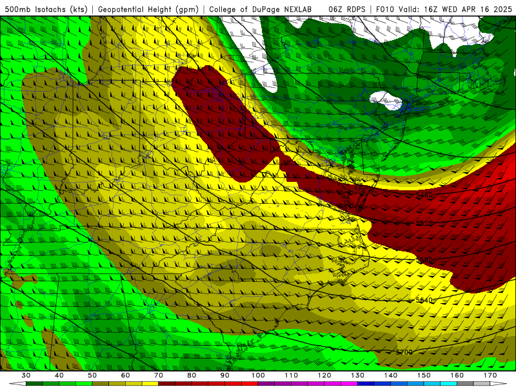516x387 pixels.
Task: Click the legend value 130
Action: (358, 375)
